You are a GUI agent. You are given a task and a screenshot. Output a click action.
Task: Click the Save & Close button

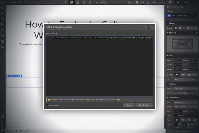coord(144,105)
